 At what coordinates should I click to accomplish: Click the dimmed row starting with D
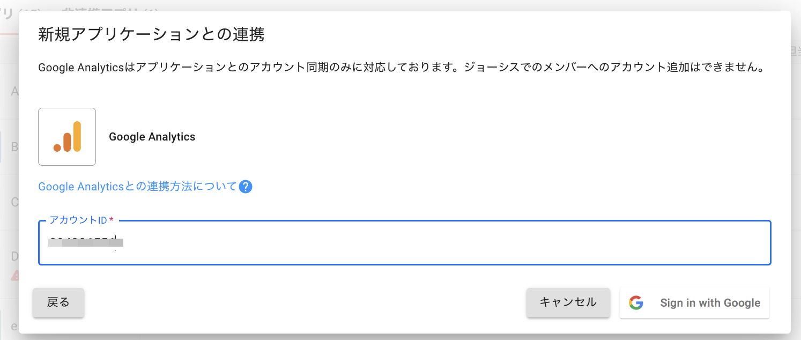click(14, 256)
